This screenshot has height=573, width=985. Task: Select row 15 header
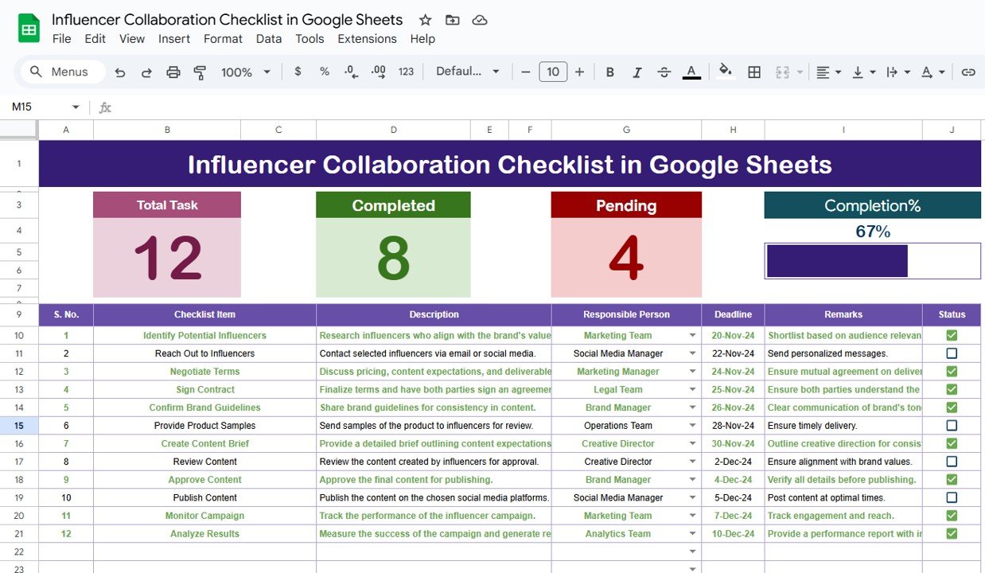19,426
